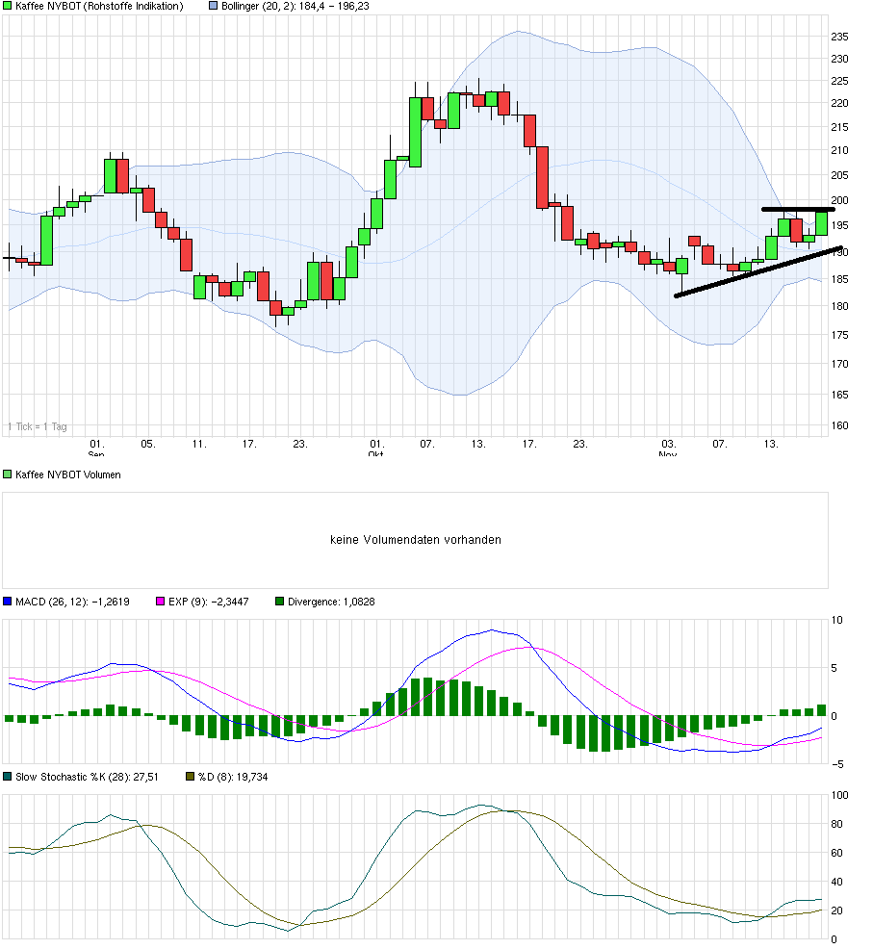The width and height of the screenshot is (873, 949).
Task: Click the 175 price axis label
Action: tap(839, 335)
